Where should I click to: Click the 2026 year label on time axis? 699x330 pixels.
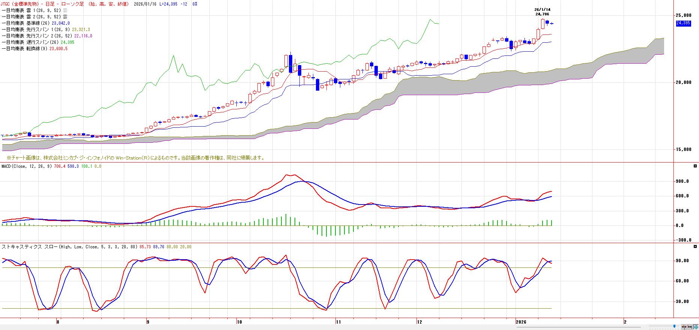(521, 322)
